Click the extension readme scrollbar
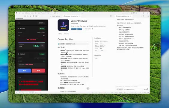 [x=92, y=57]
